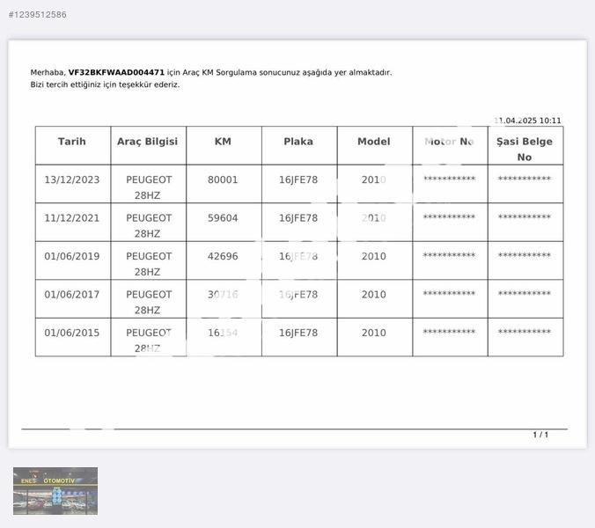Click plate 16JFE78 in the 01/06/2019 row

[298, 256]
